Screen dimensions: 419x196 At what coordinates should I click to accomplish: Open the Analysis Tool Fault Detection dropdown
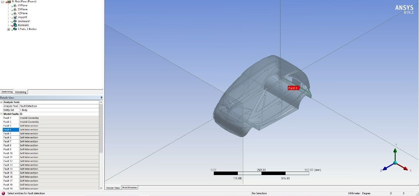click(59, 106)
